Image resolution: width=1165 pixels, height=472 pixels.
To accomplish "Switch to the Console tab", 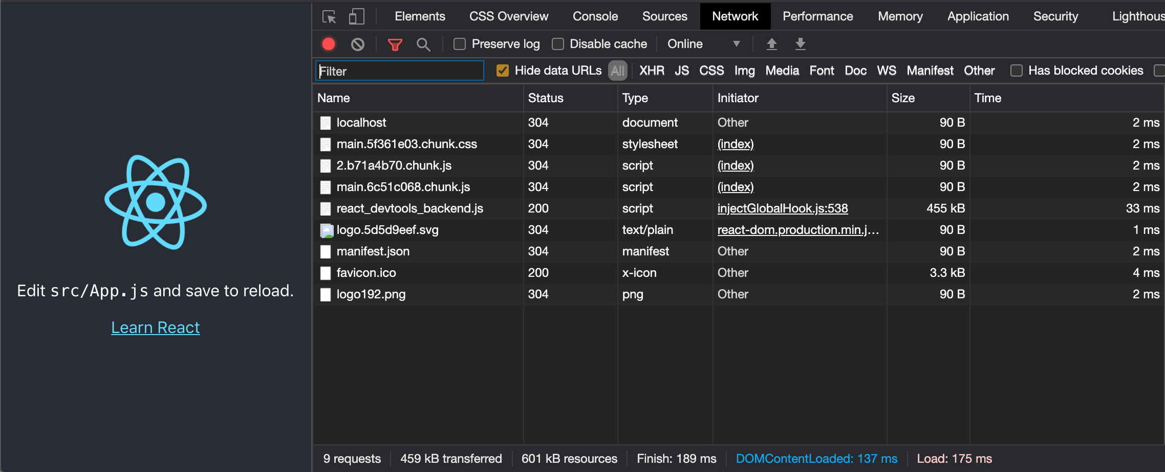I will click(x=595, y=16).
